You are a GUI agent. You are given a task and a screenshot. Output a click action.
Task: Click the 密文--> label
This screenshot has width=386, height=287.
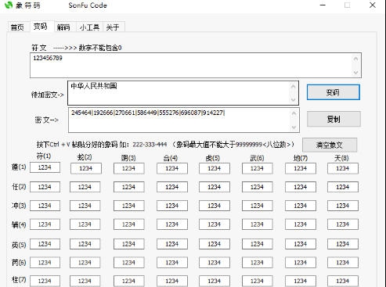tap(46, 120)
